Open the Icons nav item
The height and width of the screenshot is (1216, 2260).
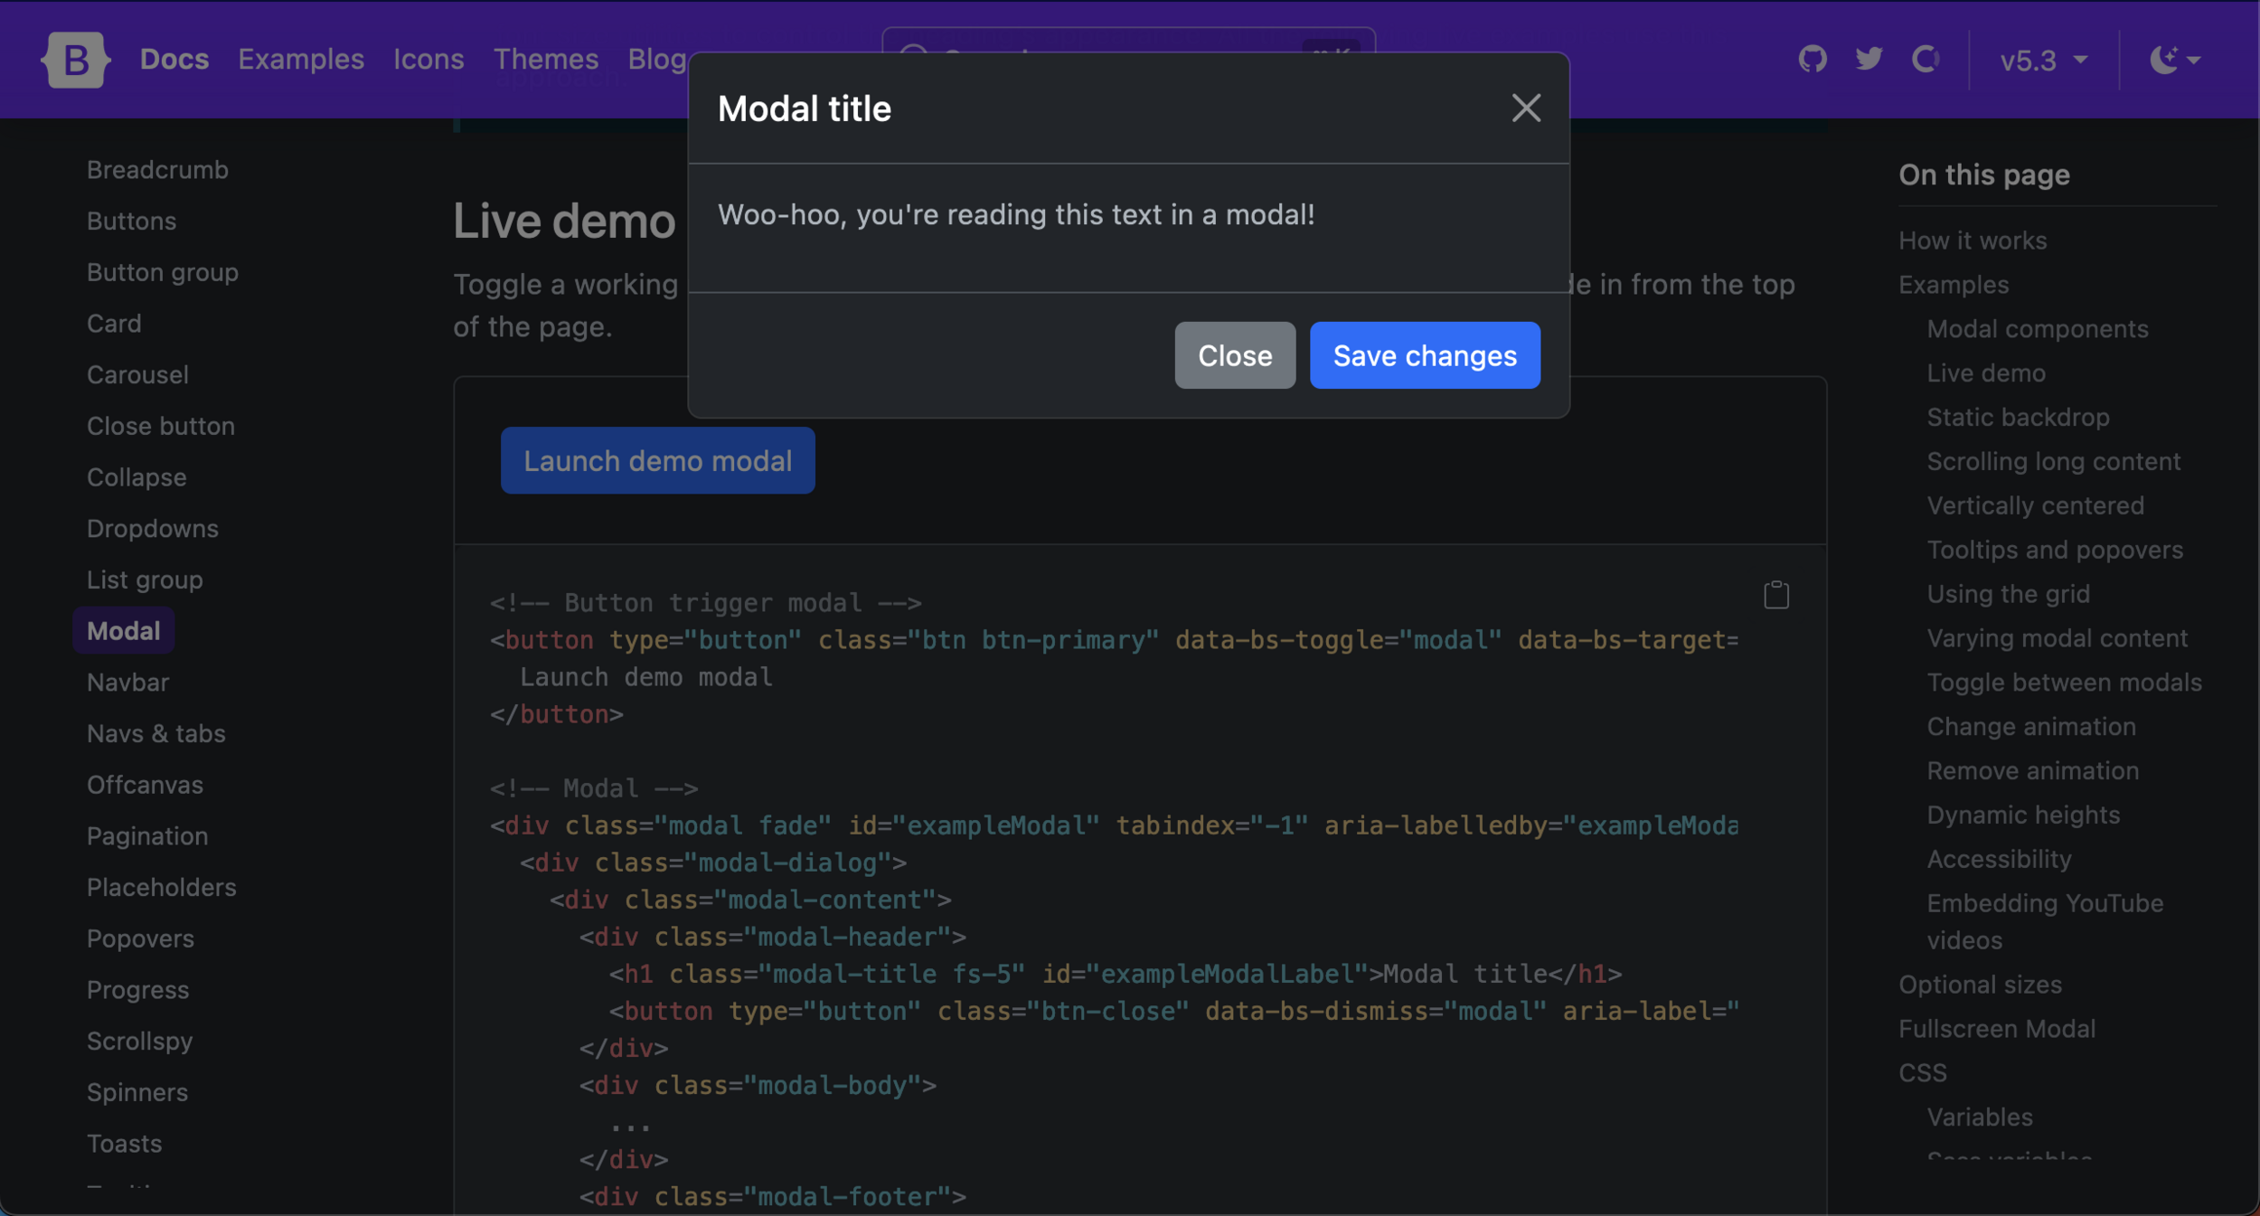428,60
